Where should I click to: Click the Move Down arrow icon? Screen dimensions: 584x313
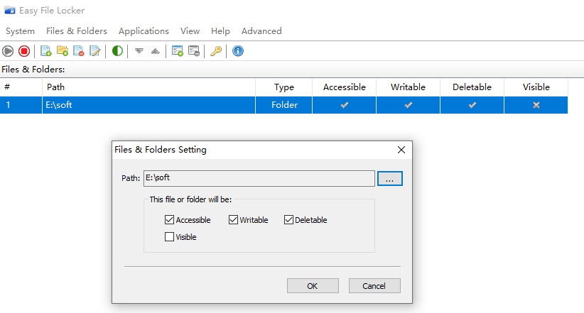click(x=139, y=51)
